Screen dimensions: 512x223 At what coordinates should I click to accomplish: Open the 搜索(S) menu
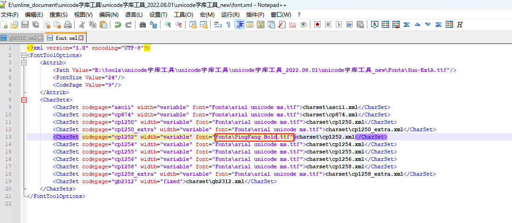click(58, 15)
